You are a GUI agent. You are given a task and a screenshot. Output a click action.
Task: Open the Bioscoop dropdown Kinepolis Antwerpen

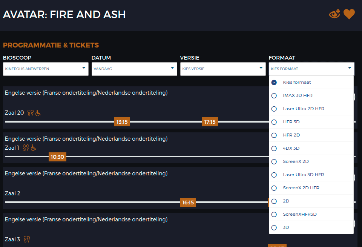click(x=46, y=69)
